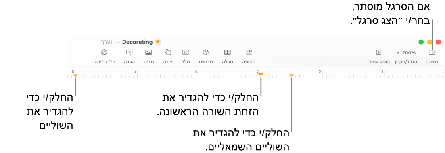Click the red close window button

click(x=438, y=42)
